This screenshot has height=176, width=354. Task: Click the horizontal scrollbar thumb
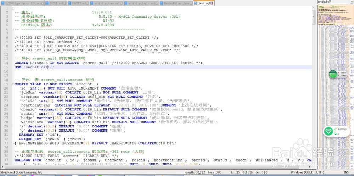[x=152, y=167]
